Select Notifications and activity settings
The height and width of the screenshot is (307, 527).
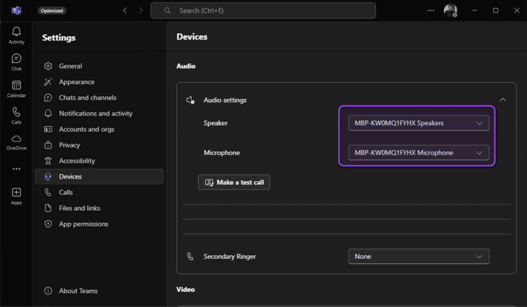tap(97, 113)
